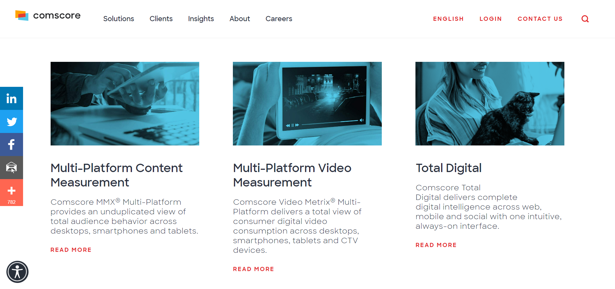Click the Comscore MMX description paragraph
Screen dimensions: 615x289
124,217
